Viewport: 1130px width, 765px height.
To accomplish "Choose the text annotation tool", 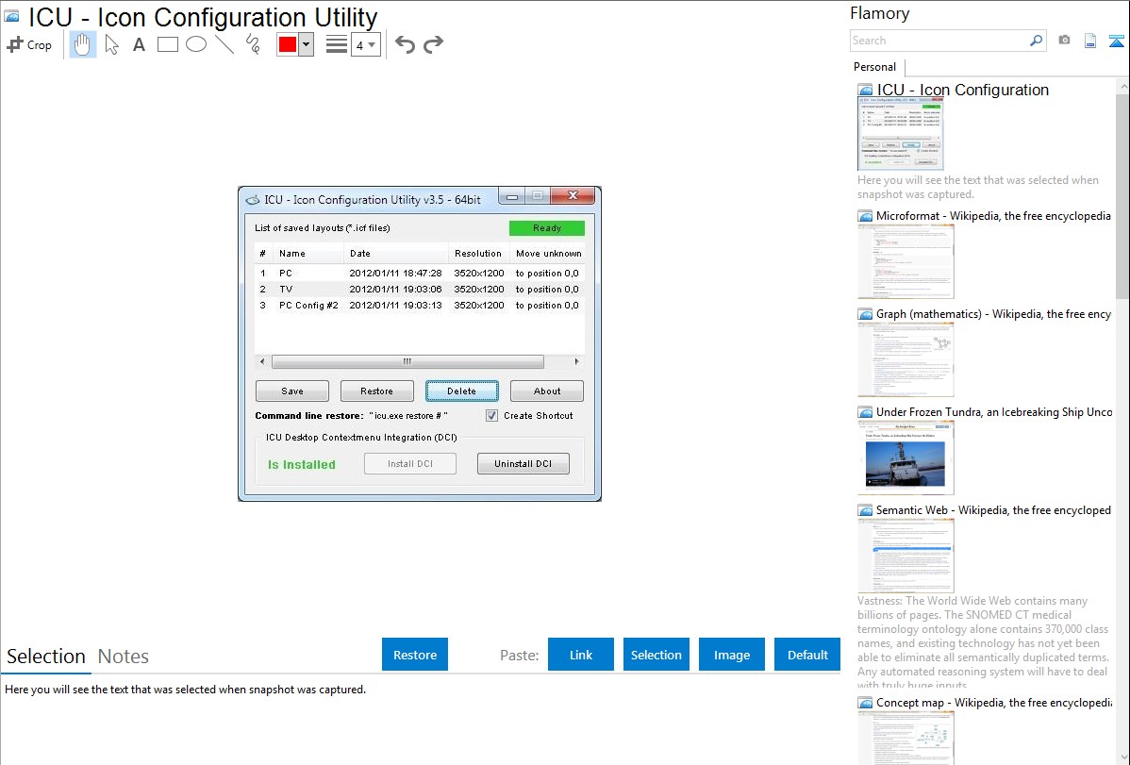I will point(139,44).
